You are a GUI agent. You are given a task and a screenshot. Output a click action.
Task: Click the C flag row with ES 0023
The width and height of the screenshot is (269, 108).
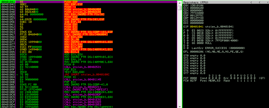tap(208, 30)
